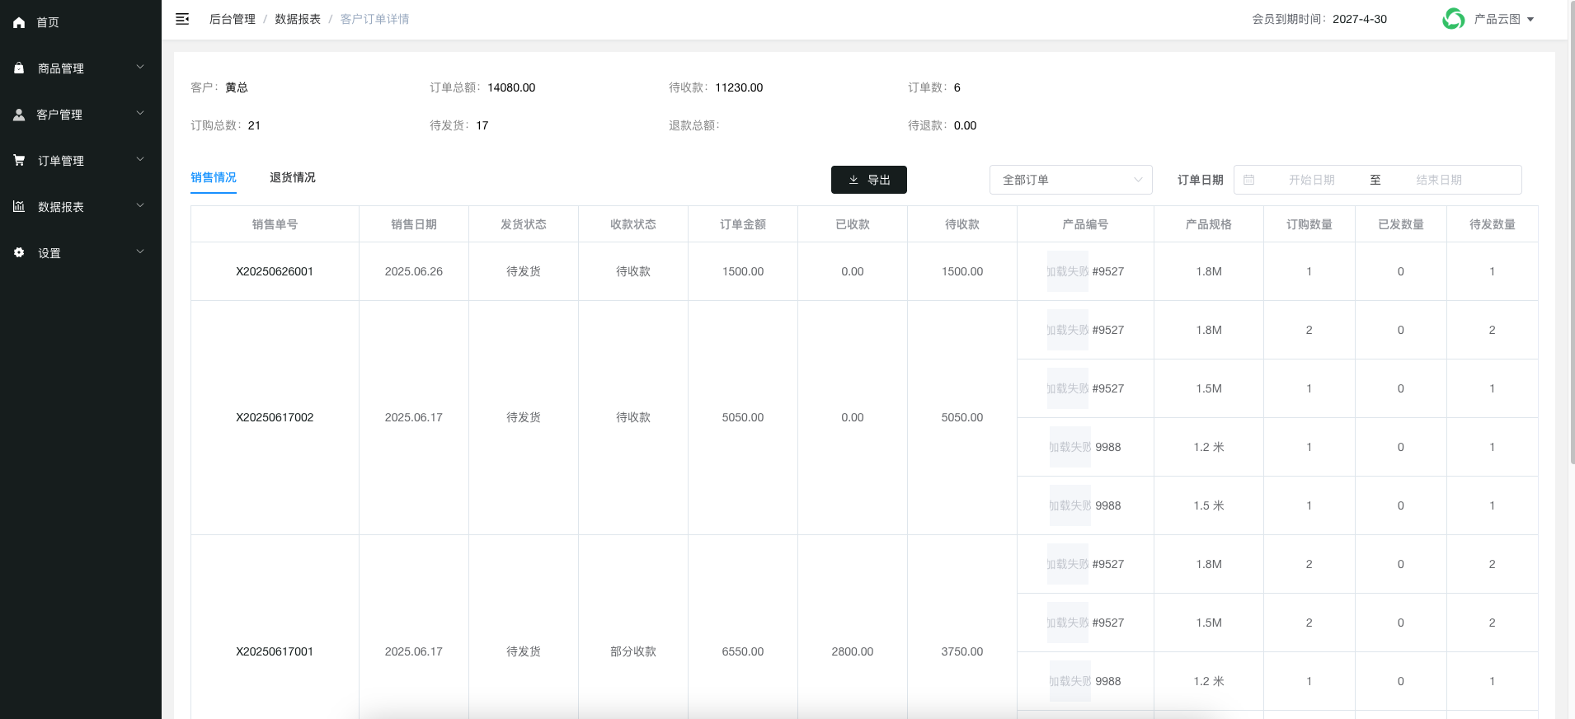Expand the 设置 menu chevron
The image size is (1575, 719).
(x=140, y=252)
